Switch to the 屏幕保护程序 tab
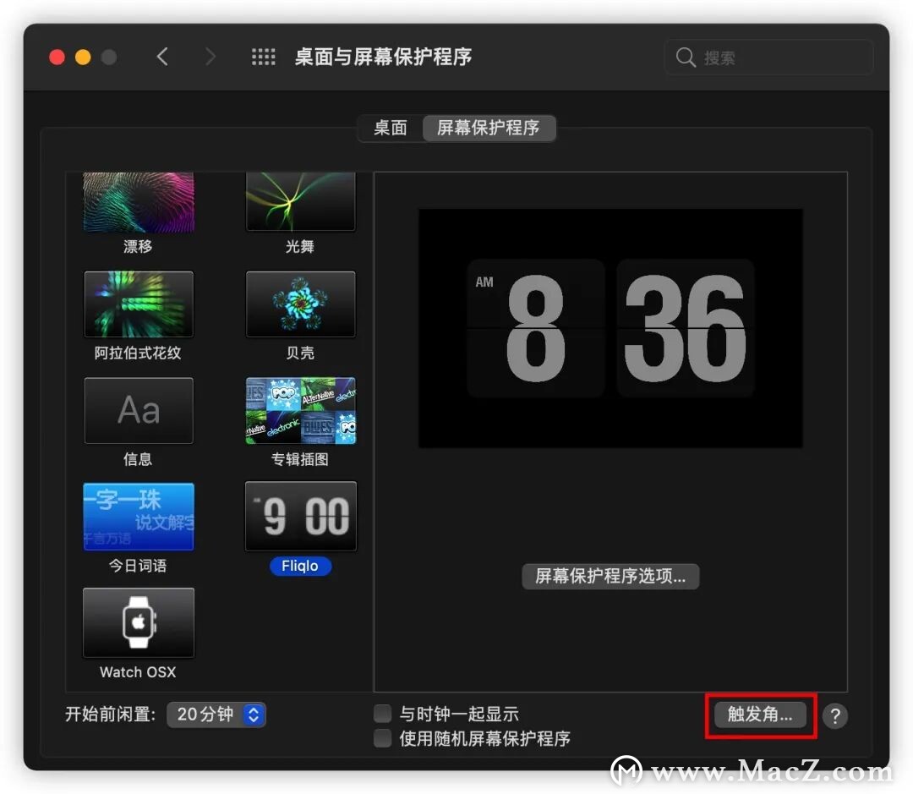The height and width of the screenshot is (794, 913). coord(489,129)
